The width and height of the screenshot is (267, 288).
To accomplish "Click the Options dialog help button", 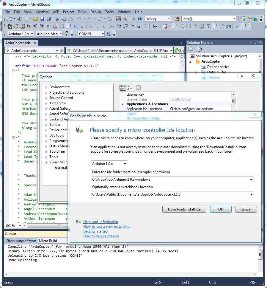I will 242,76.
